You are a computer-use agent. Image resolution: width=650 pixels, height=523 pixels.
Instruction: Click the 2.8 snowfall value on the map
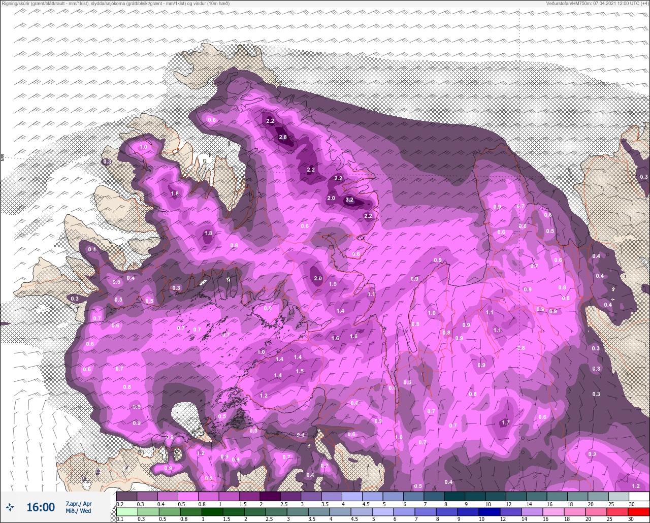tap(283, 137)
